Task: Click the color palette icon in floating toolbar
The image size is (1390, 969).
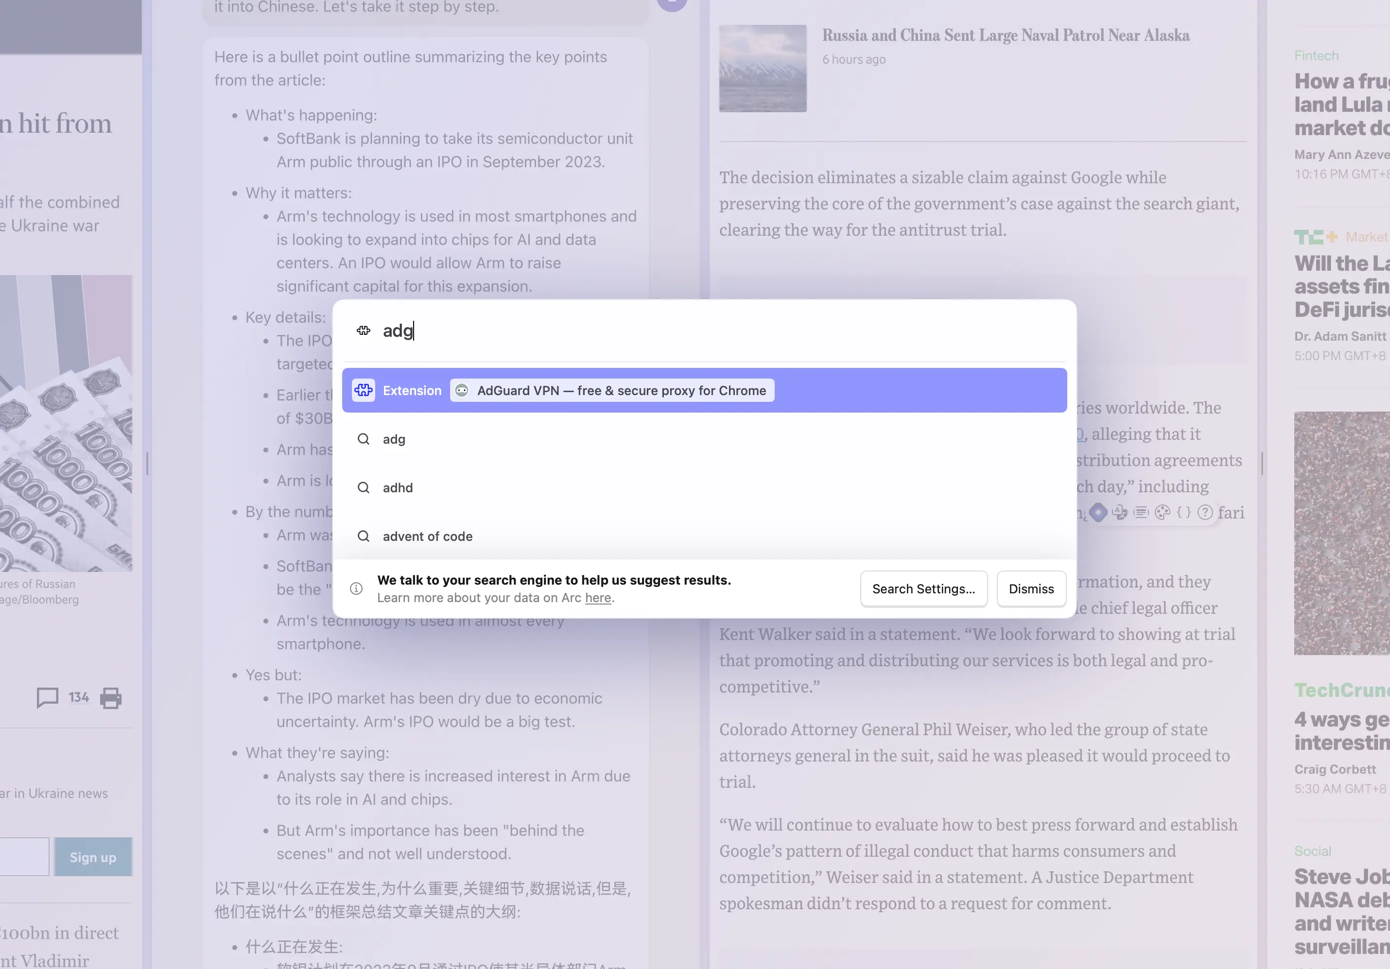Action: (x=1163, y=513)
